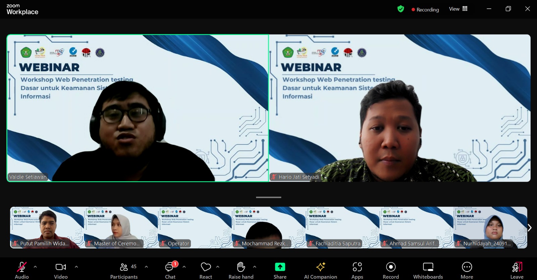
Task: Click the Hario Jati Setyadi name label
Action: click(x=295, y=177)
